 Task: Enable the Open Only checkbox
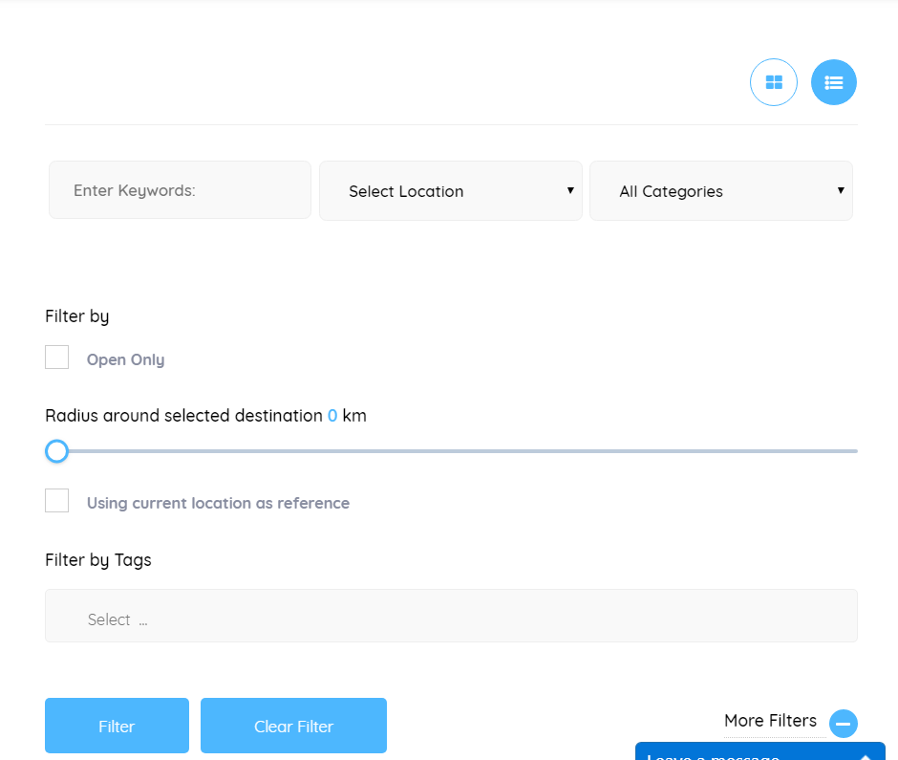point(57,358)
